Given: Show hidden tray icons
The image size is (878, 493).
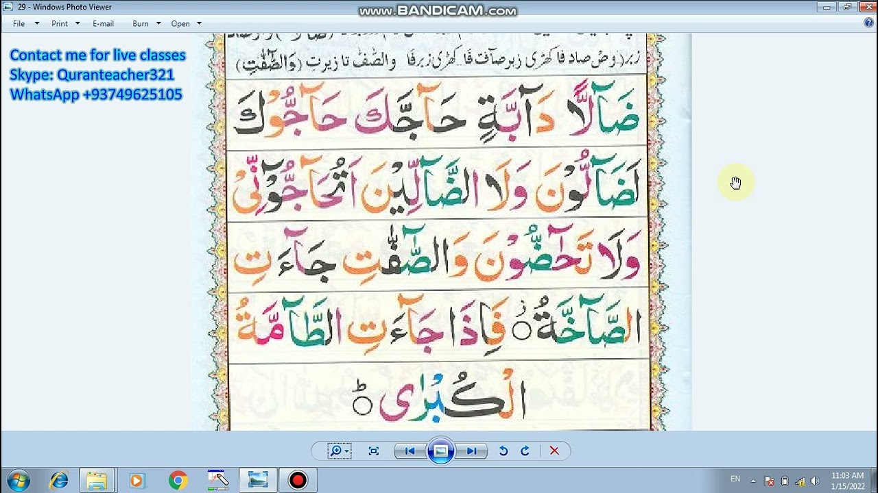Looking at the screenshot, I should 753,481.
